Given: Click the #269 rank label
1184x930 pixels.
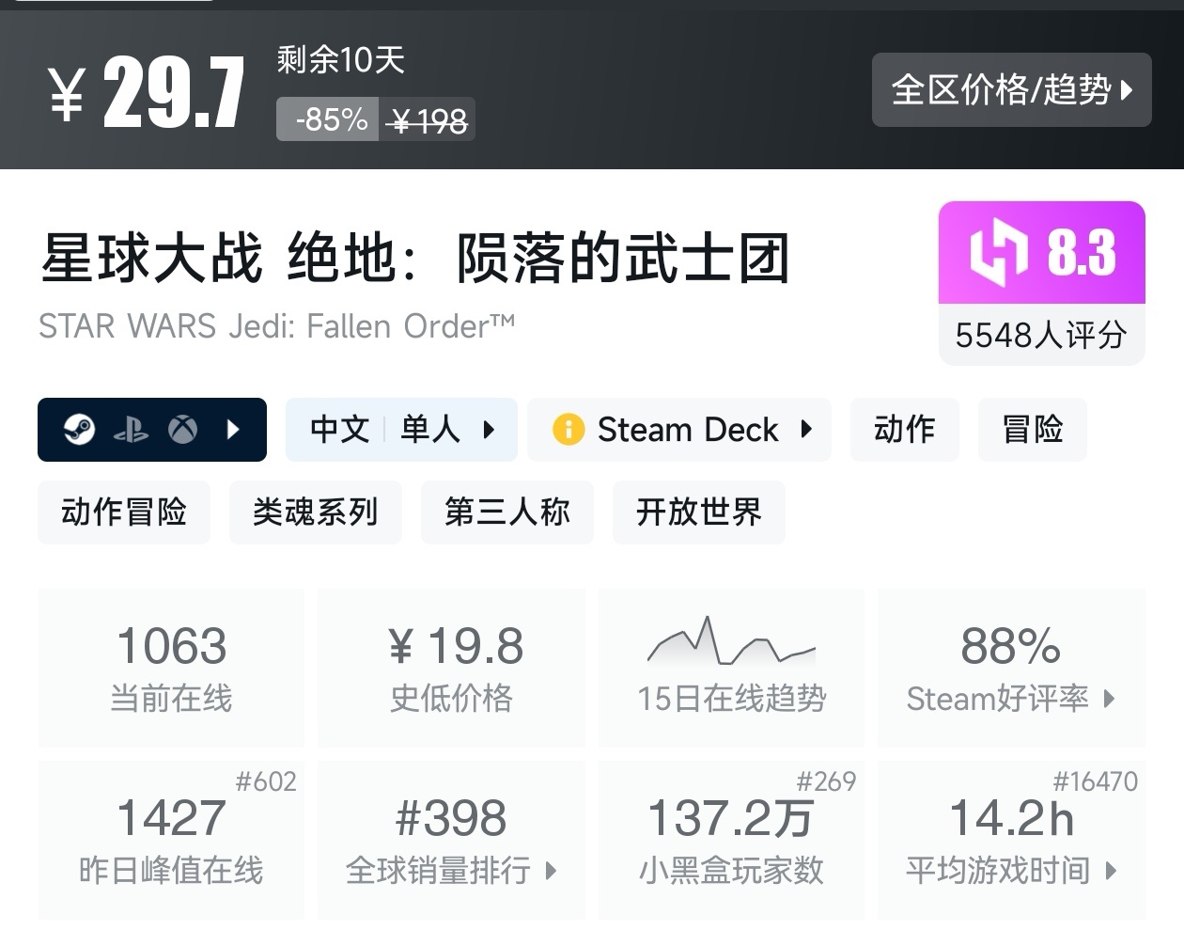Looking at the screenshot, I should (x=826, y=781).
